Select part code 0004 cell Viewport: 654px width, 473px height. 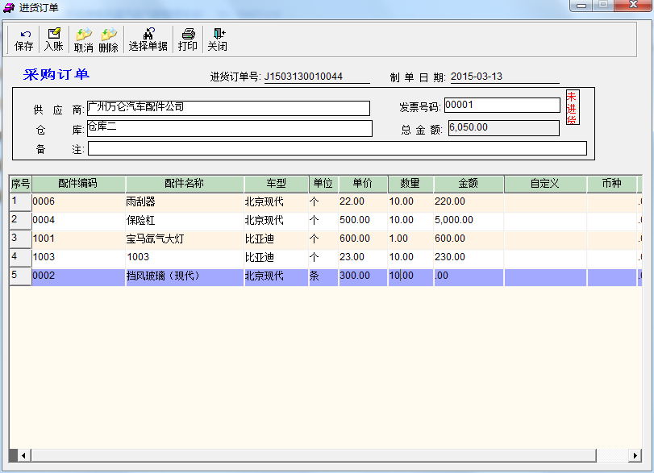pyautogui.click(x=78, y=220)
